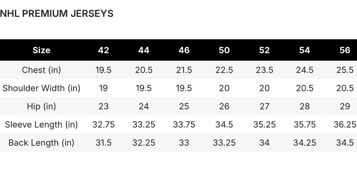Viewport: 357px width, 170px height.
Task: Click the Size column header
Action: click(x=41, y=50)
